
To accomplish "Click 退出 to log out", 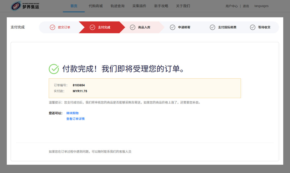I will [x=246, y=6].
